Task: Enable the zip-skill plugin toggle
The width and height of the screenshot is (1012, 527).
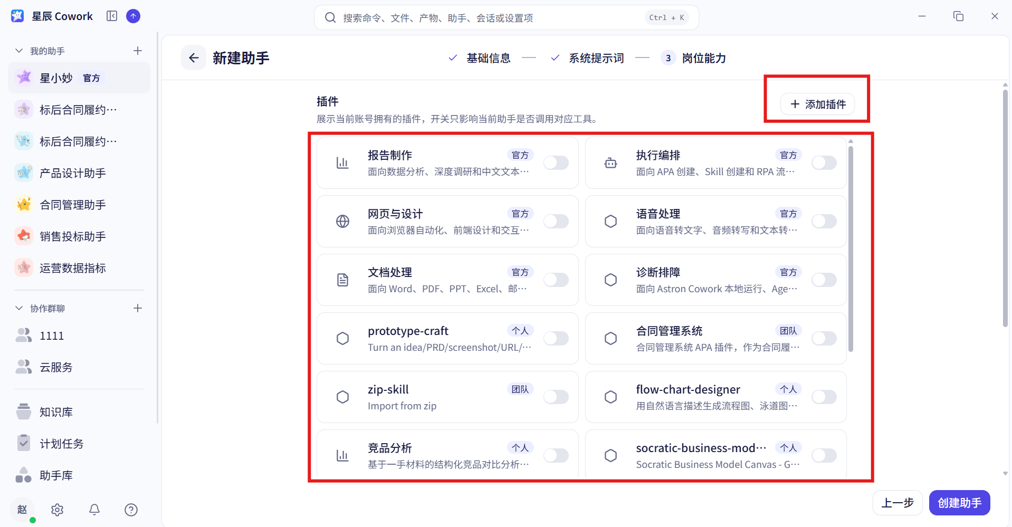Action: [x=556, y=397]
